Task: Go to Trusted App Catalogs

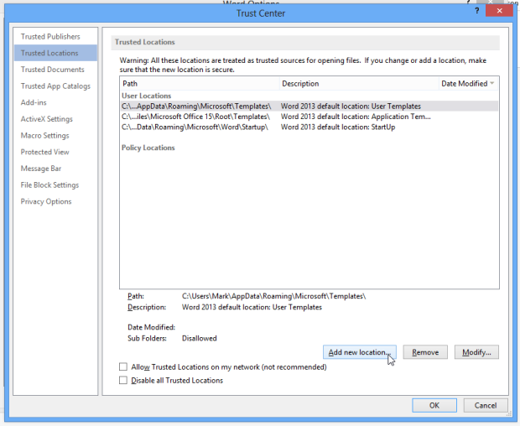Action: pos(55,86)
